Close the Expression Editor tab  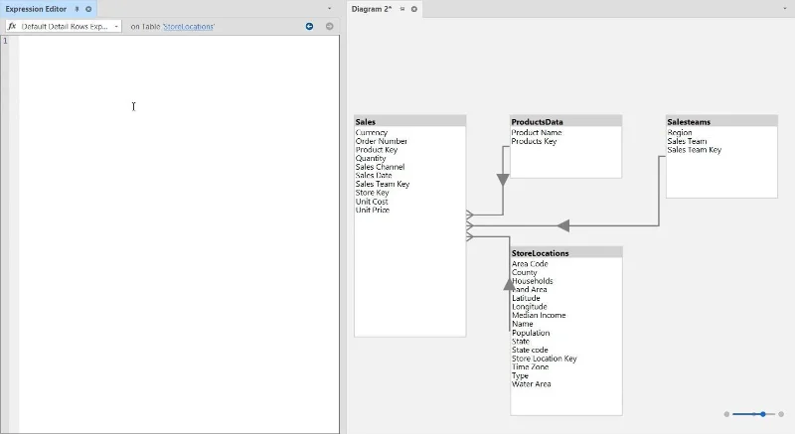pyautogui.click(x=88, y=9)
